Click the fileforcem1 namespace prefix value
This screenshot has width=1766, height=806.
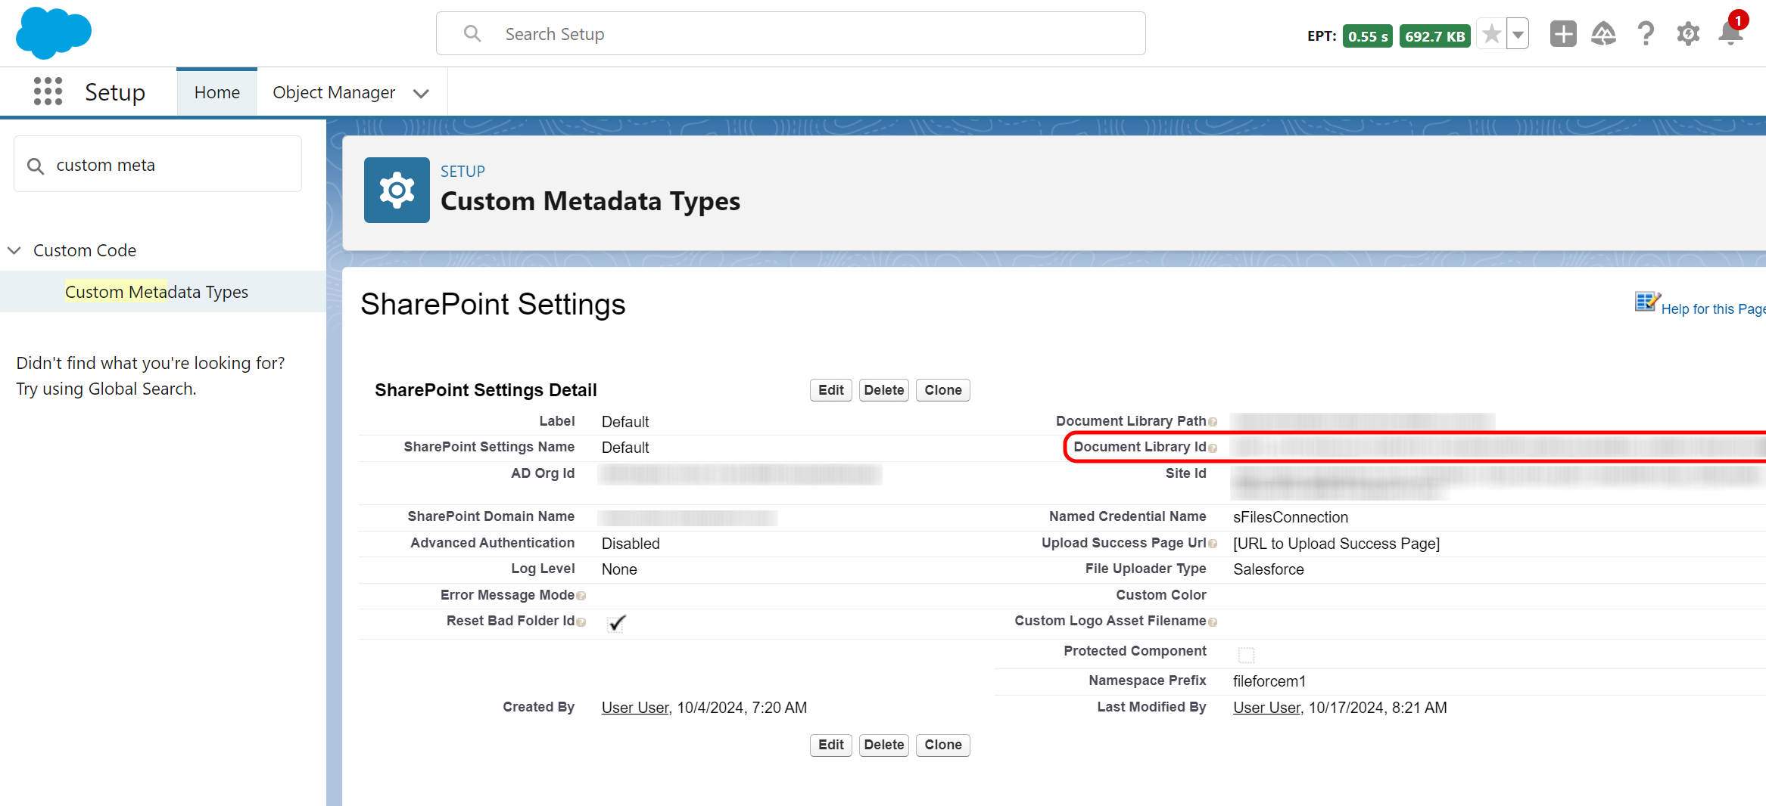[x=1269, y=681]
